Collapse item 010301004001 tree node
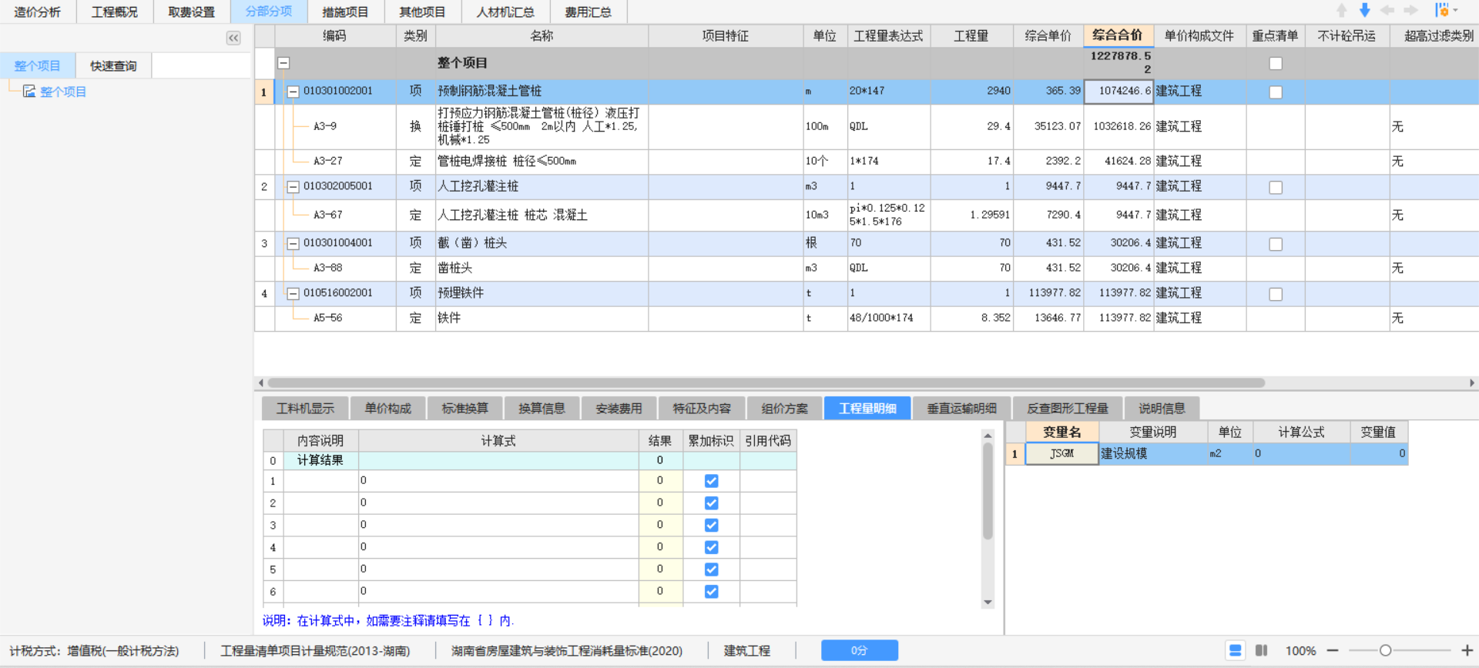1479x668 pixels. point(293,244)
